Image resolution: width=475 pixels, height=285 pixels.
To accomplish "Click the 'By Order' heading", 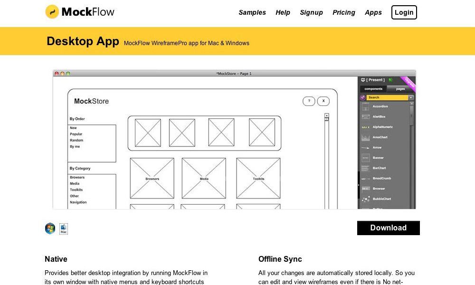I will pyautogui.click(x=77, y=119).
